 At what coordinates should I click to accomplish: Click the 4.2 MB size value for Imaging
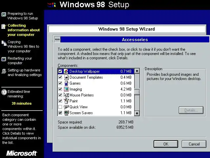point(126,89)
